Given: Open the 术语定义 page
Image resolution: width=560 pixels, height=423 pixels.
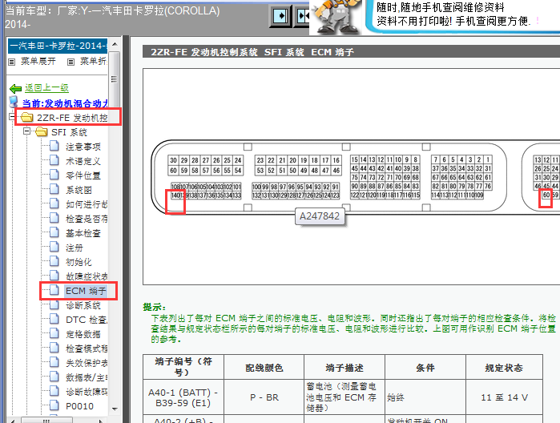Looking at the screenshot, I should (83, 161).
